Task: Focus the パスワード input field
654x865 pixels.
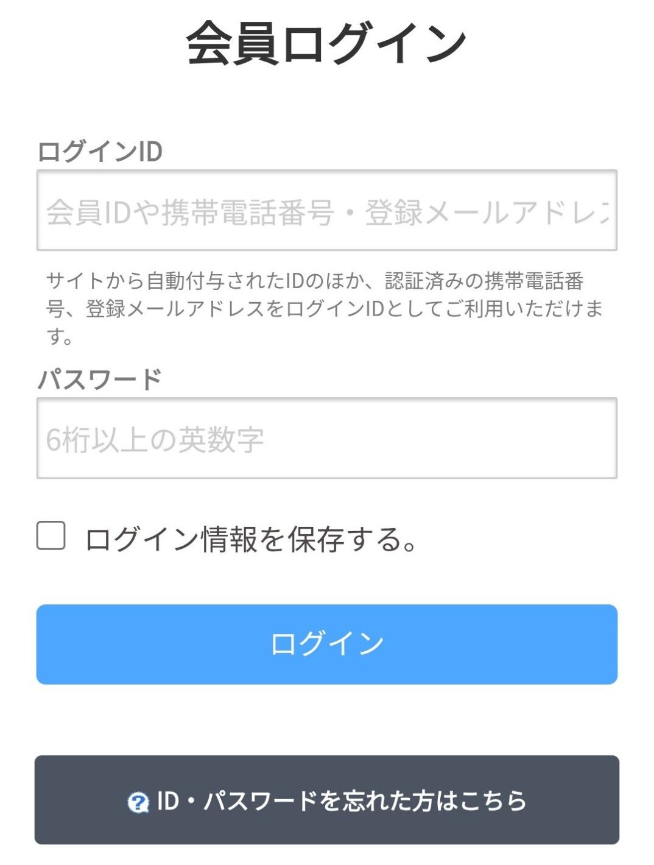Action: tap(327, 438)
